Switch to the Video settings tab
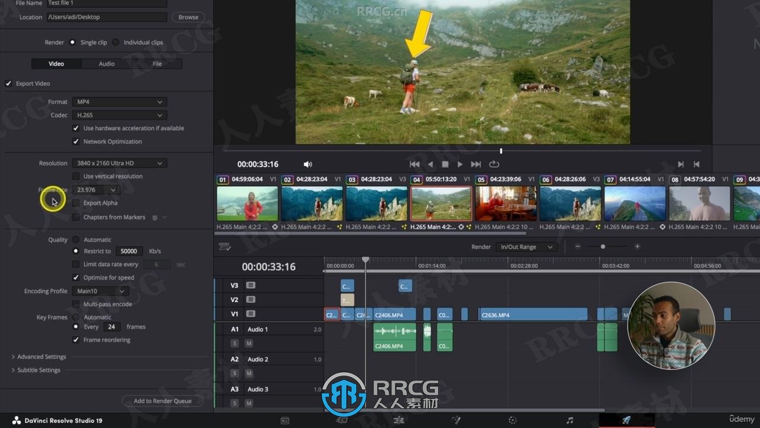This screenshot has width=760, height=428. [56, 64]
